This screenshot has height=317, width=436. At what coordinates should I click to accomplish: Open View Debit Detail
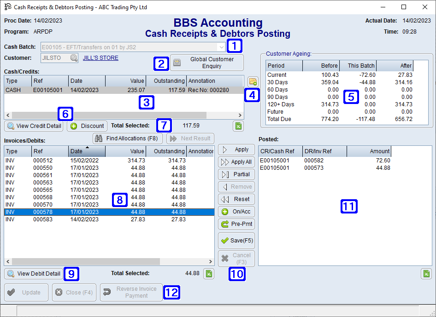(33, 273)
